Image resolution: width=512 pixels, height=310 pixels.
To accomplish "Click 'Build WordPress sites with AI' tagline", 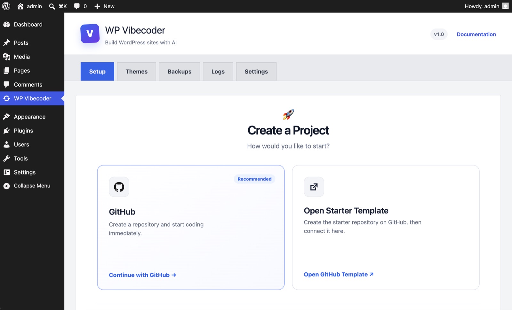I will [141, 43].
